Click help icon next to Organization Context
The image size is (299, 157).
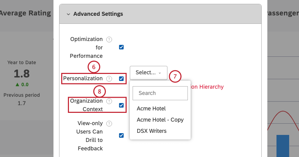click(109, 101)
